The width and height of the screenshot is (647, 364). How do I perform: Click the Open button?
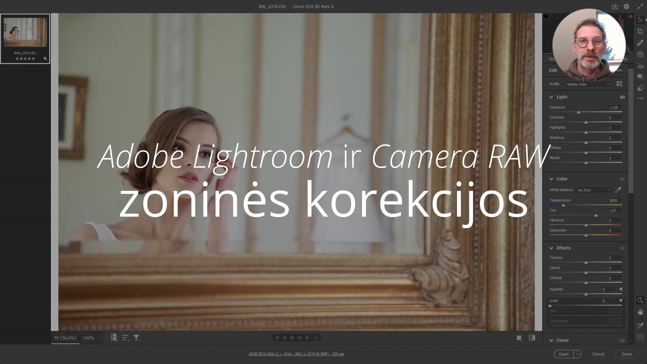(x=564, y=354)
